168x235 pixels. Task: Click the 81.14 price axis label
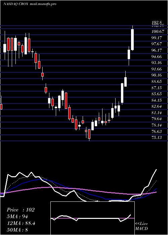coord(157,113)
